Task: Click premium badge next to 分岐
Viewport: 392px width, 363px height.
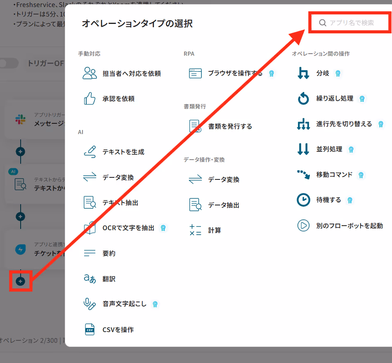Action: click(338, 73)
